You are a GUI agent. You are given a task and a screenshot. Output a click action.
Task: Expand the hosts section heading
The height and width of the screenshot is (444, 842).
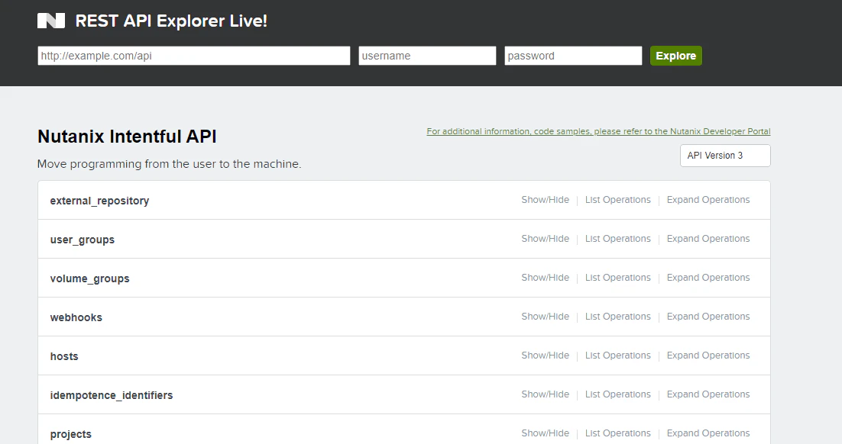(64, 356)
